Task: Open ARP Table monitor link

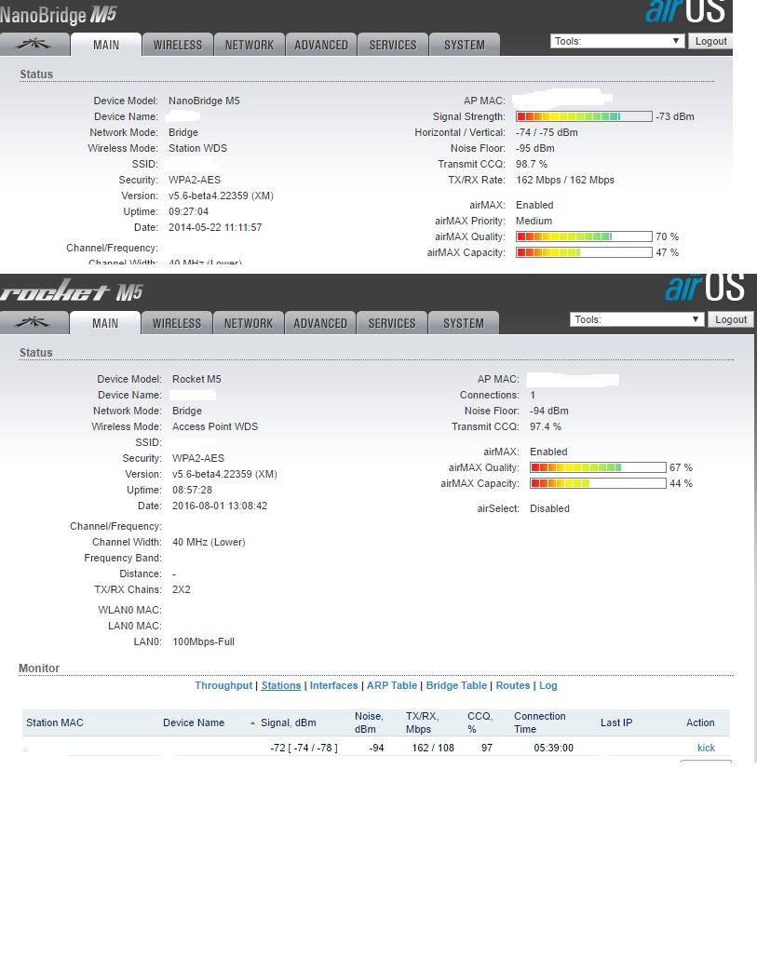Action: [x=392, y=685]
